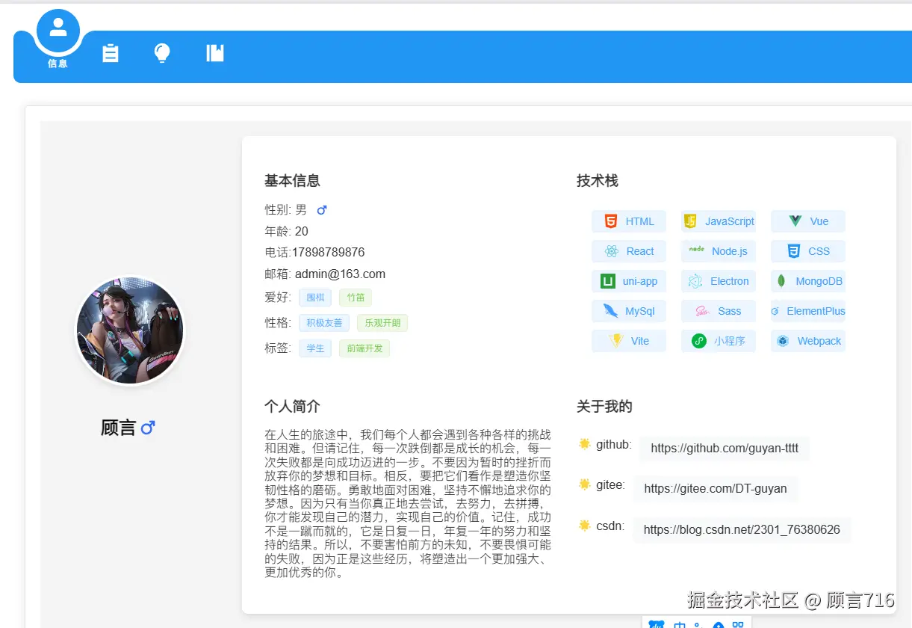Click the Vite tech stack tag
Screen dimensions: 912x628
coord(628,341)
